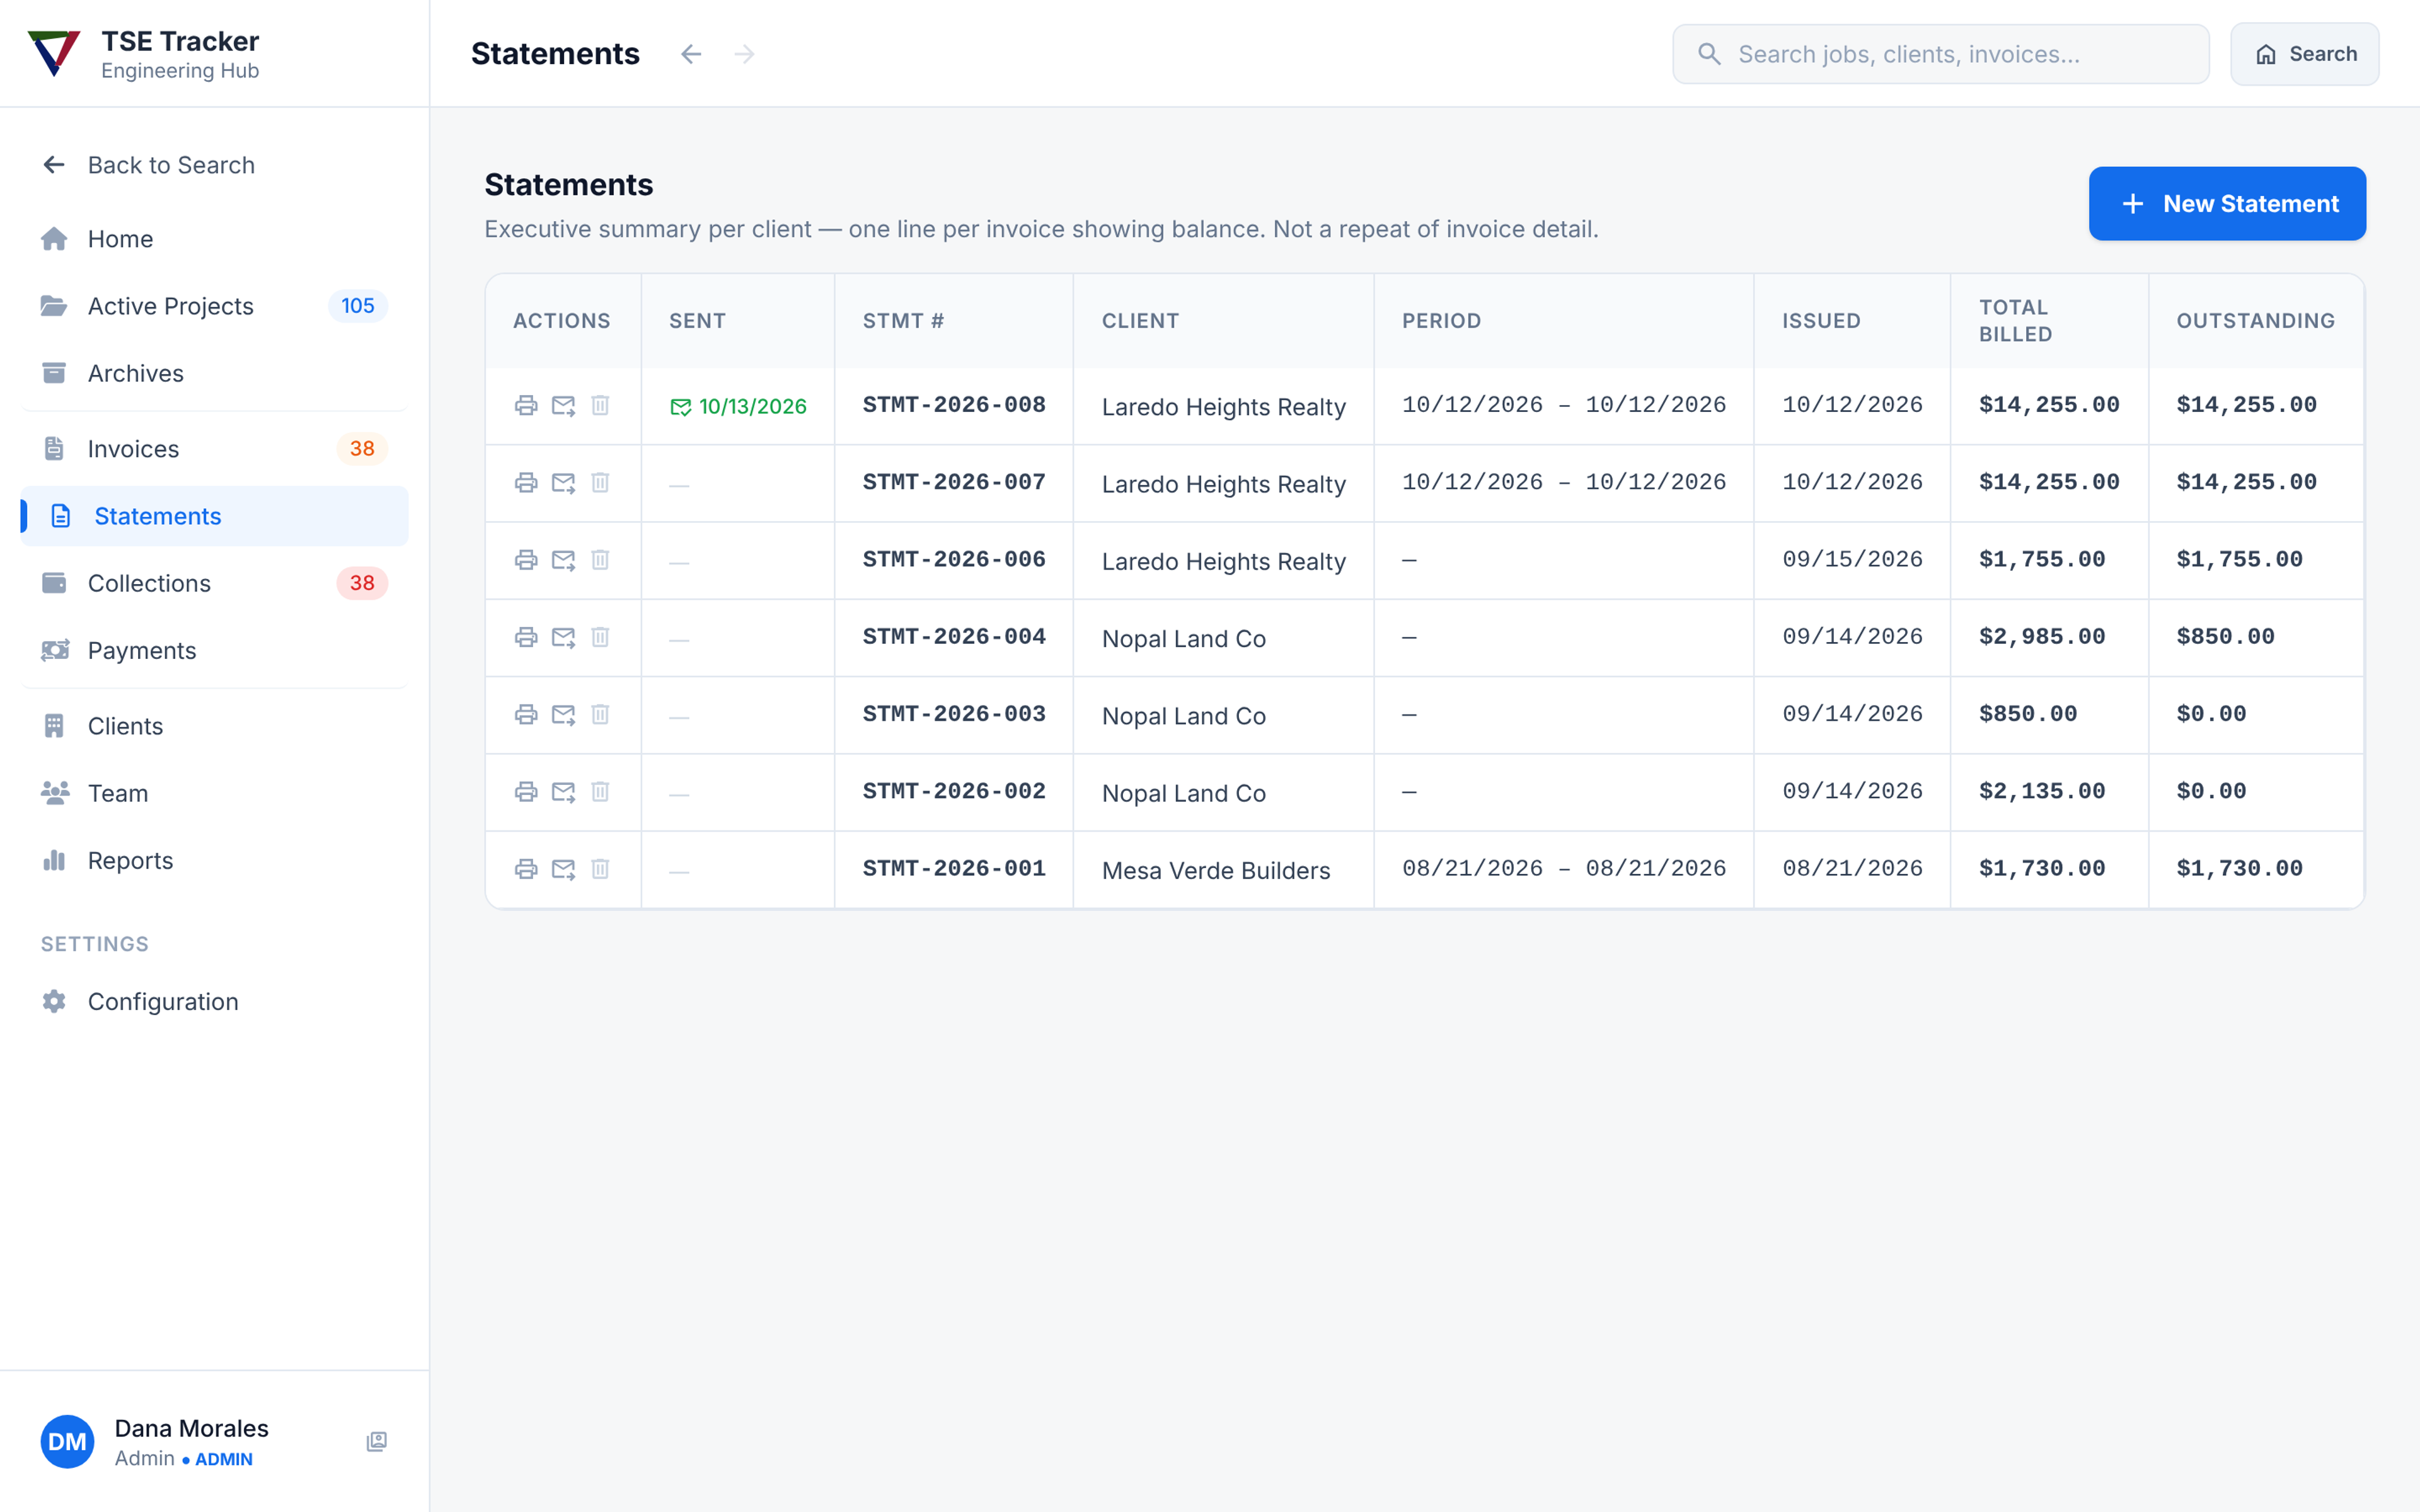Click the Outstanding column header

[2255, 321]
